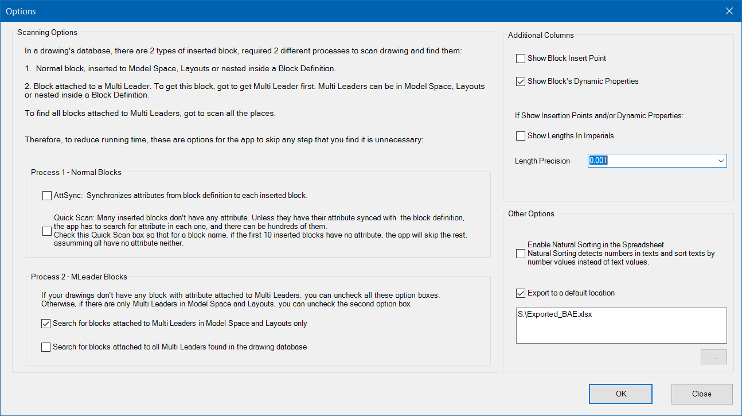Enable Show Lengths In Imperials
742x416 pixels.
pyautogui.click(x=521, y=136)
